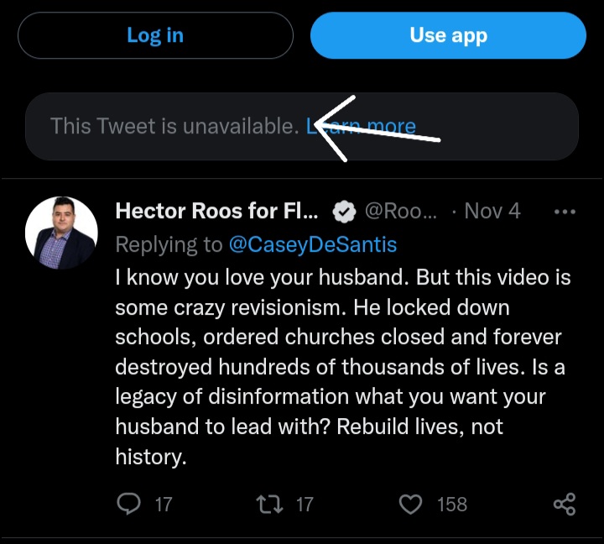Tap the Use app button
Viewport: 604px width, 544px height.
[448, 35]
